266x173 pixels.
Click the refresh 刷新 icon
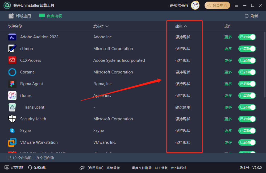click(247, 16)
